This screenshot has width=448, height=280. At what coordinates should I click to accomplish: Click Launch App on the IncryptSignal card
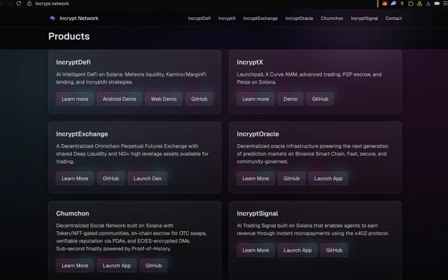pyautogui.click(x=297, y=250)
